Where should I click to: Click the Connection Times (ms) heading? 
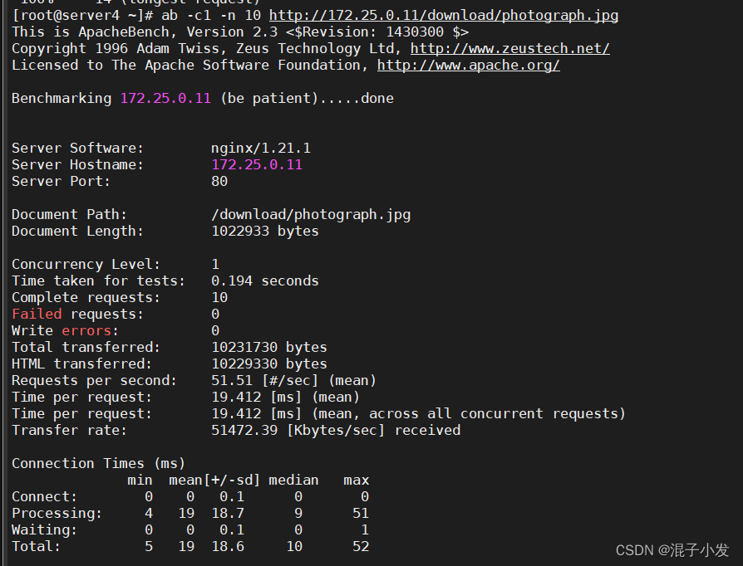tap(99, 463)
